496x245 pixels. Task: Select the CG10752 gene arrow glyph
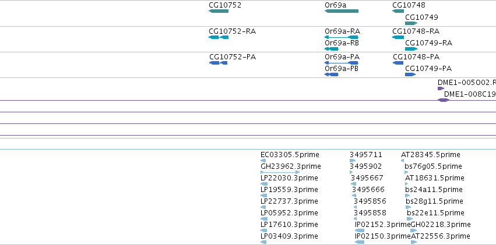pos(219,11)
